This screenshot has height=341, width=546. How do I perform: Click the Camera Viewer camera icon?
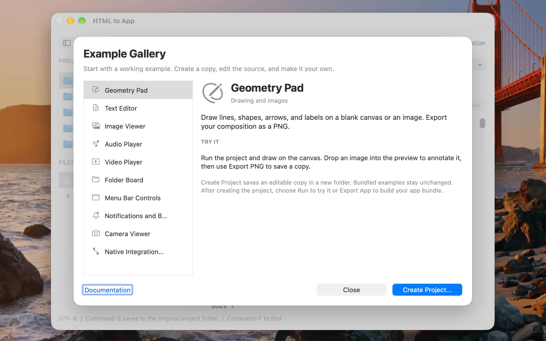point(96,233)
